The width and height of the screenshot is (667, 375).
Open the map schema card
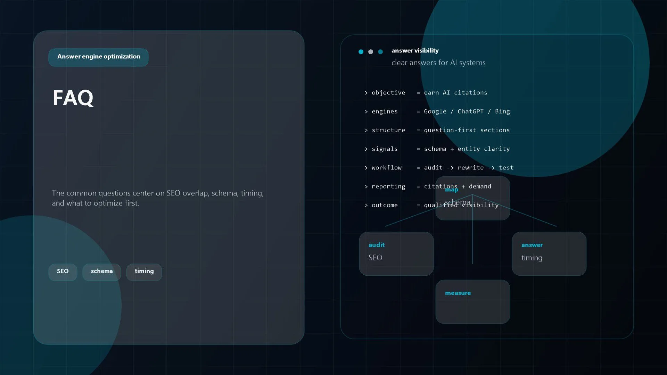point(473,198)
